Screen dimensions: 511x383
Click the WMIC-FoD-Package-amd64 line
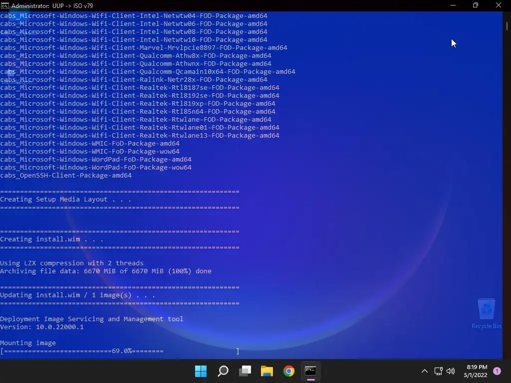[90, 144]
